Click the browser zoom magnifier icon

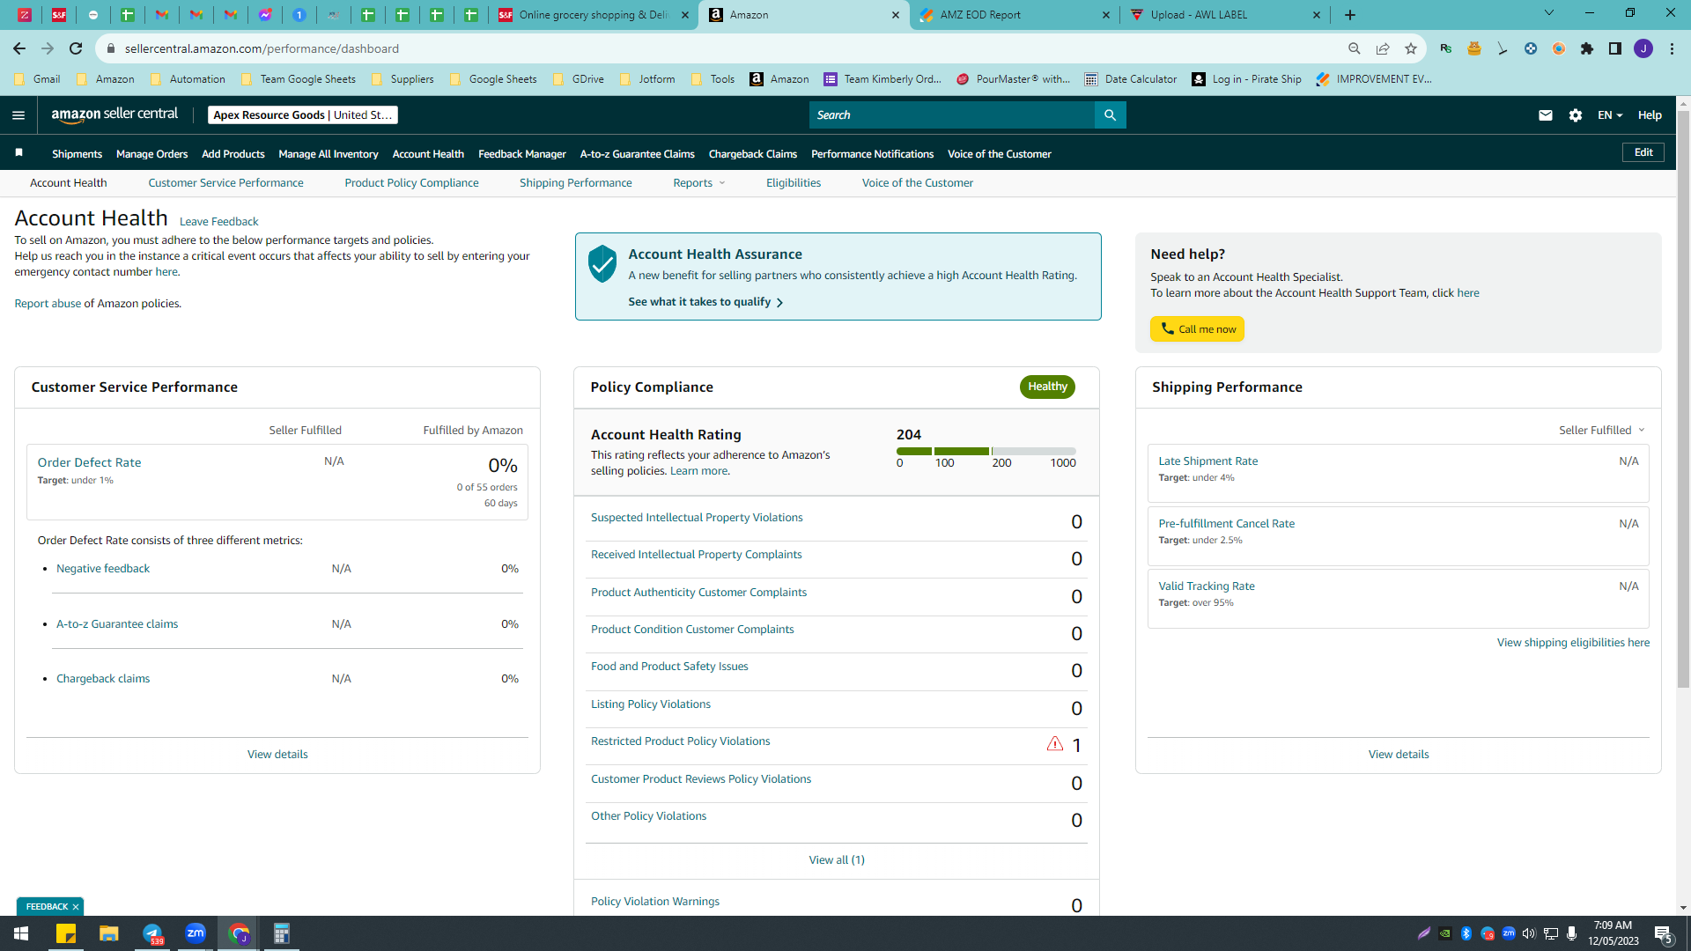(x=1355, y=48)
